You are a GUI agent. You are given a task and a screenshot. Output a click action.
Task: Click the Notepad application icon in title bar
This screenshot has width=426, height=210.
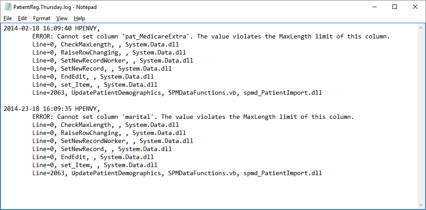[7, 7]
